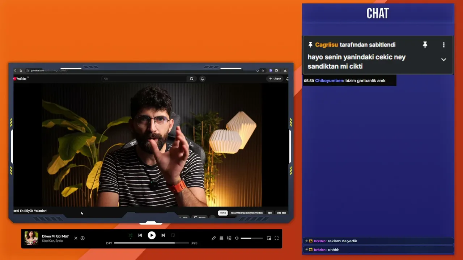Image resolution: width=463 pixels, height=260 pixels.
Task: Click the YouTube video player
Action: [x=151, y=145]
